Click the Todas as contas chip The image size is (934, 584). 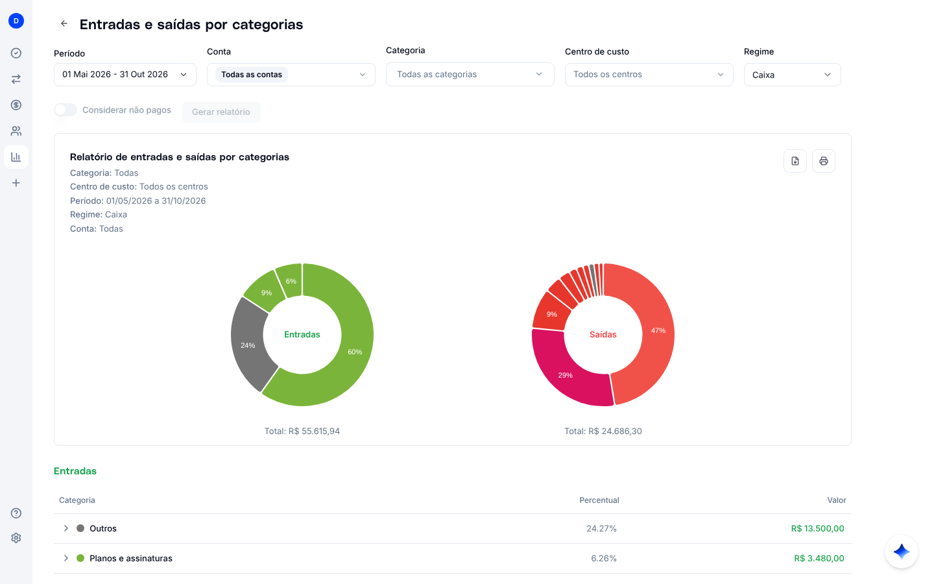click(252, 75)
